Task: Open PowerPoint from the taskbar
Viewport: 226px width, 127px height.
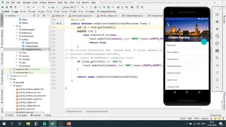Action: click(69, 124)
